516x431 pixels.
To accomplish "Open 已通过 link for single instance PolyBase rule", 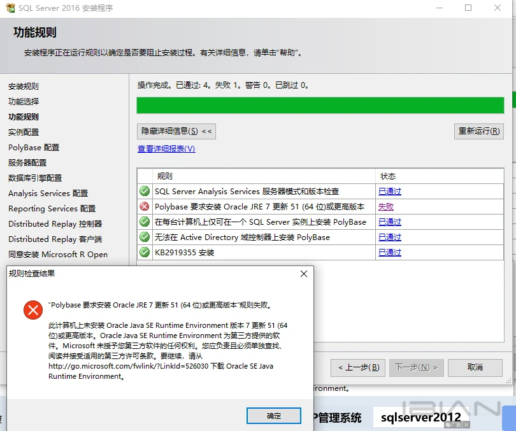I will (x=390, y=222).
